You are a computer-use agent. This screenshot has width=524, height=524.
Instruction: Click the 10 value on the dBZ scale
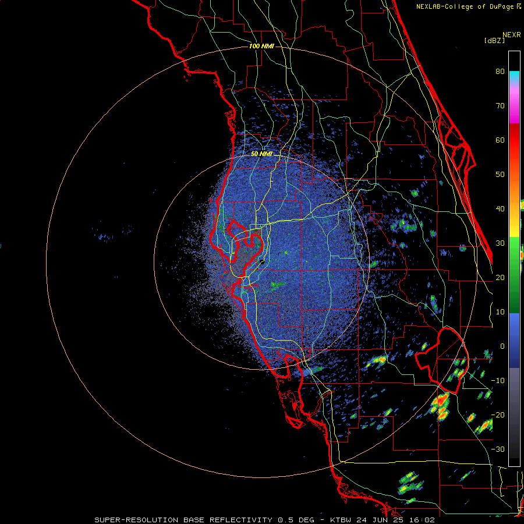click(x=500, y=312)
